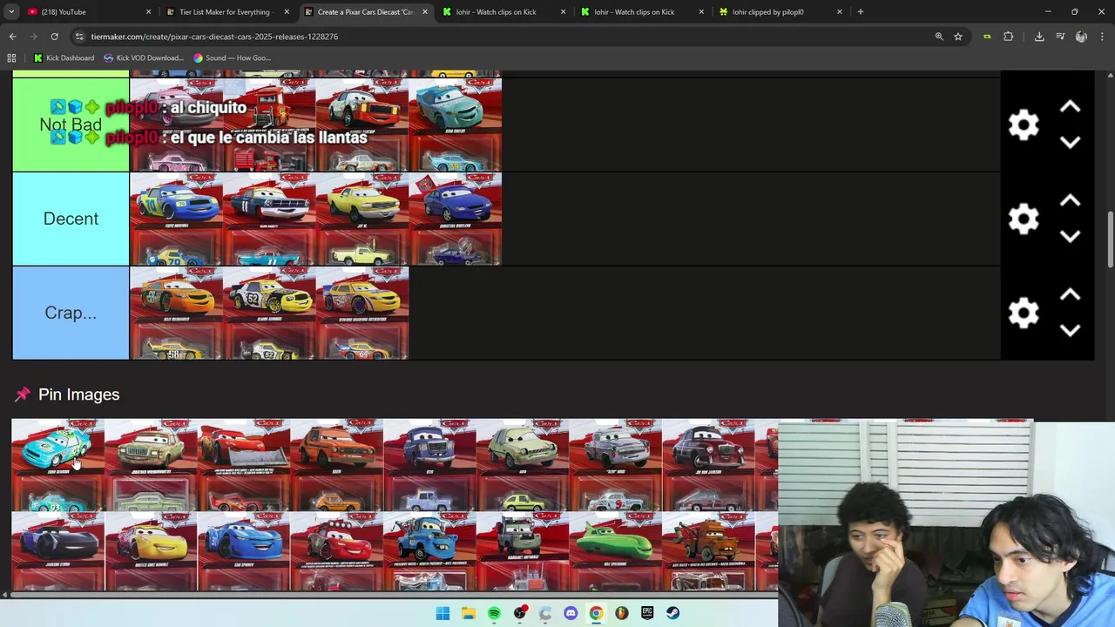Select the yellow number 64 car in Crap
This screenshot has width=1115, height=627.
[x=362, y=313]
